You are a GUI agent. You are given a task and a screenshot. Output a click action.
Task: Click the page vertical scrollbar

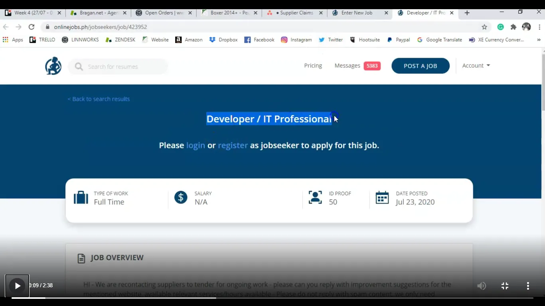pyautogui.click(x=543, y=82)
